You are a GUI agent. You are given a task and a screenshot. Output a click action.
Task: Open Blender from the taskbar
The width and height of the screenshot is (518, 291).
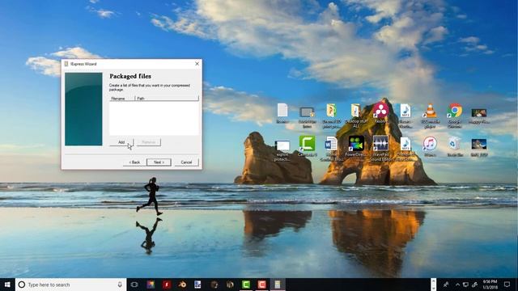coord(182,285)
